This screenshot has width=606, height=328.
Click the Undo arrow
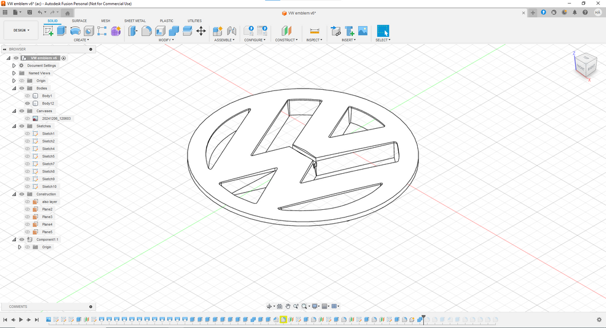coord(40,12)
